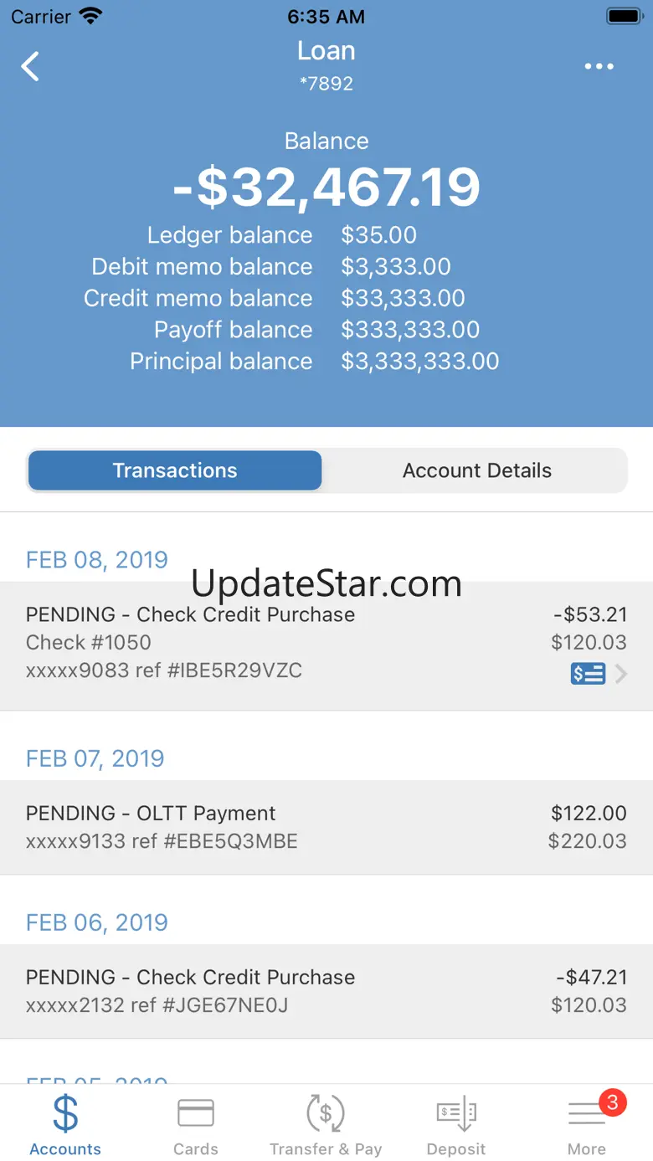This screenshot has height=1161, width=653.
Task: Open the PENDING OLTT Payment transaction
Action: tap(326, 827)
